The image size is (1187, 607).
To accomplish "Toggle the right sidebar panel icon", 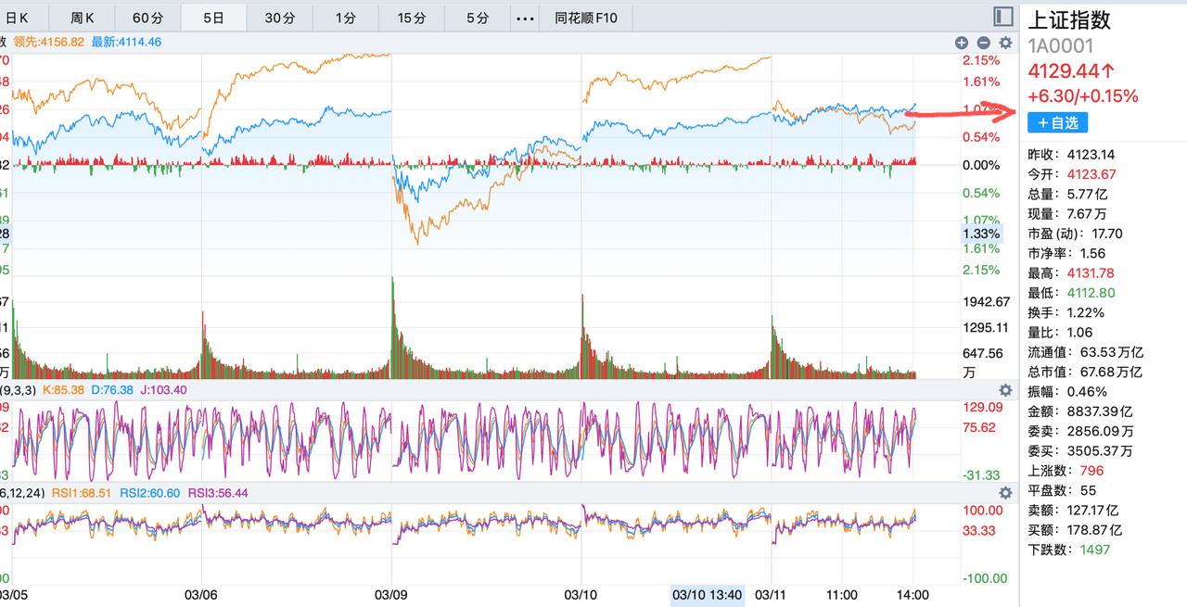I will 1002,17.
